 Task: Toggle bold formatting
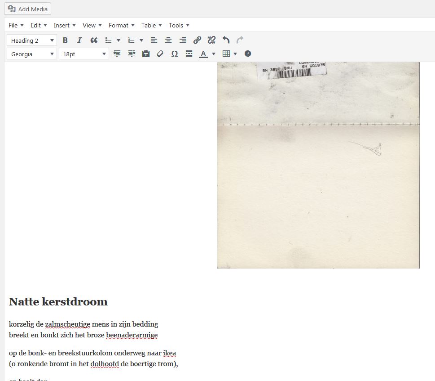65,40
